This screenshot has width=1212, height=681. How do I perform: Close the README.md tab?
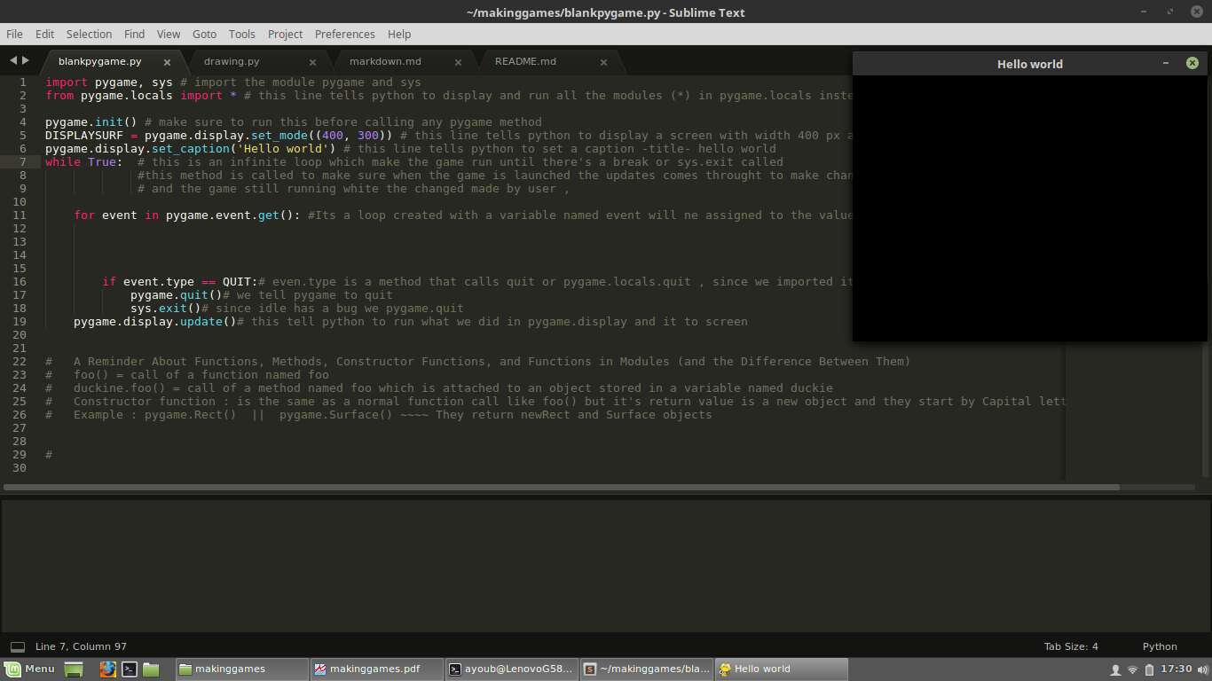click(x=603, y=62)
